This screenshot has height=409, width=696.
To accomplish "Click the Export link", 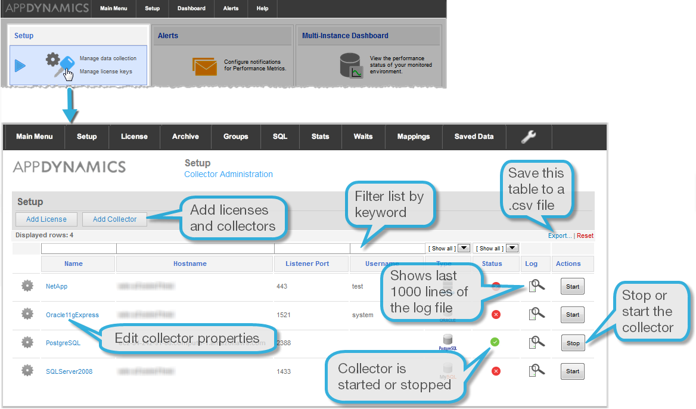I will [x=560, y=236].
